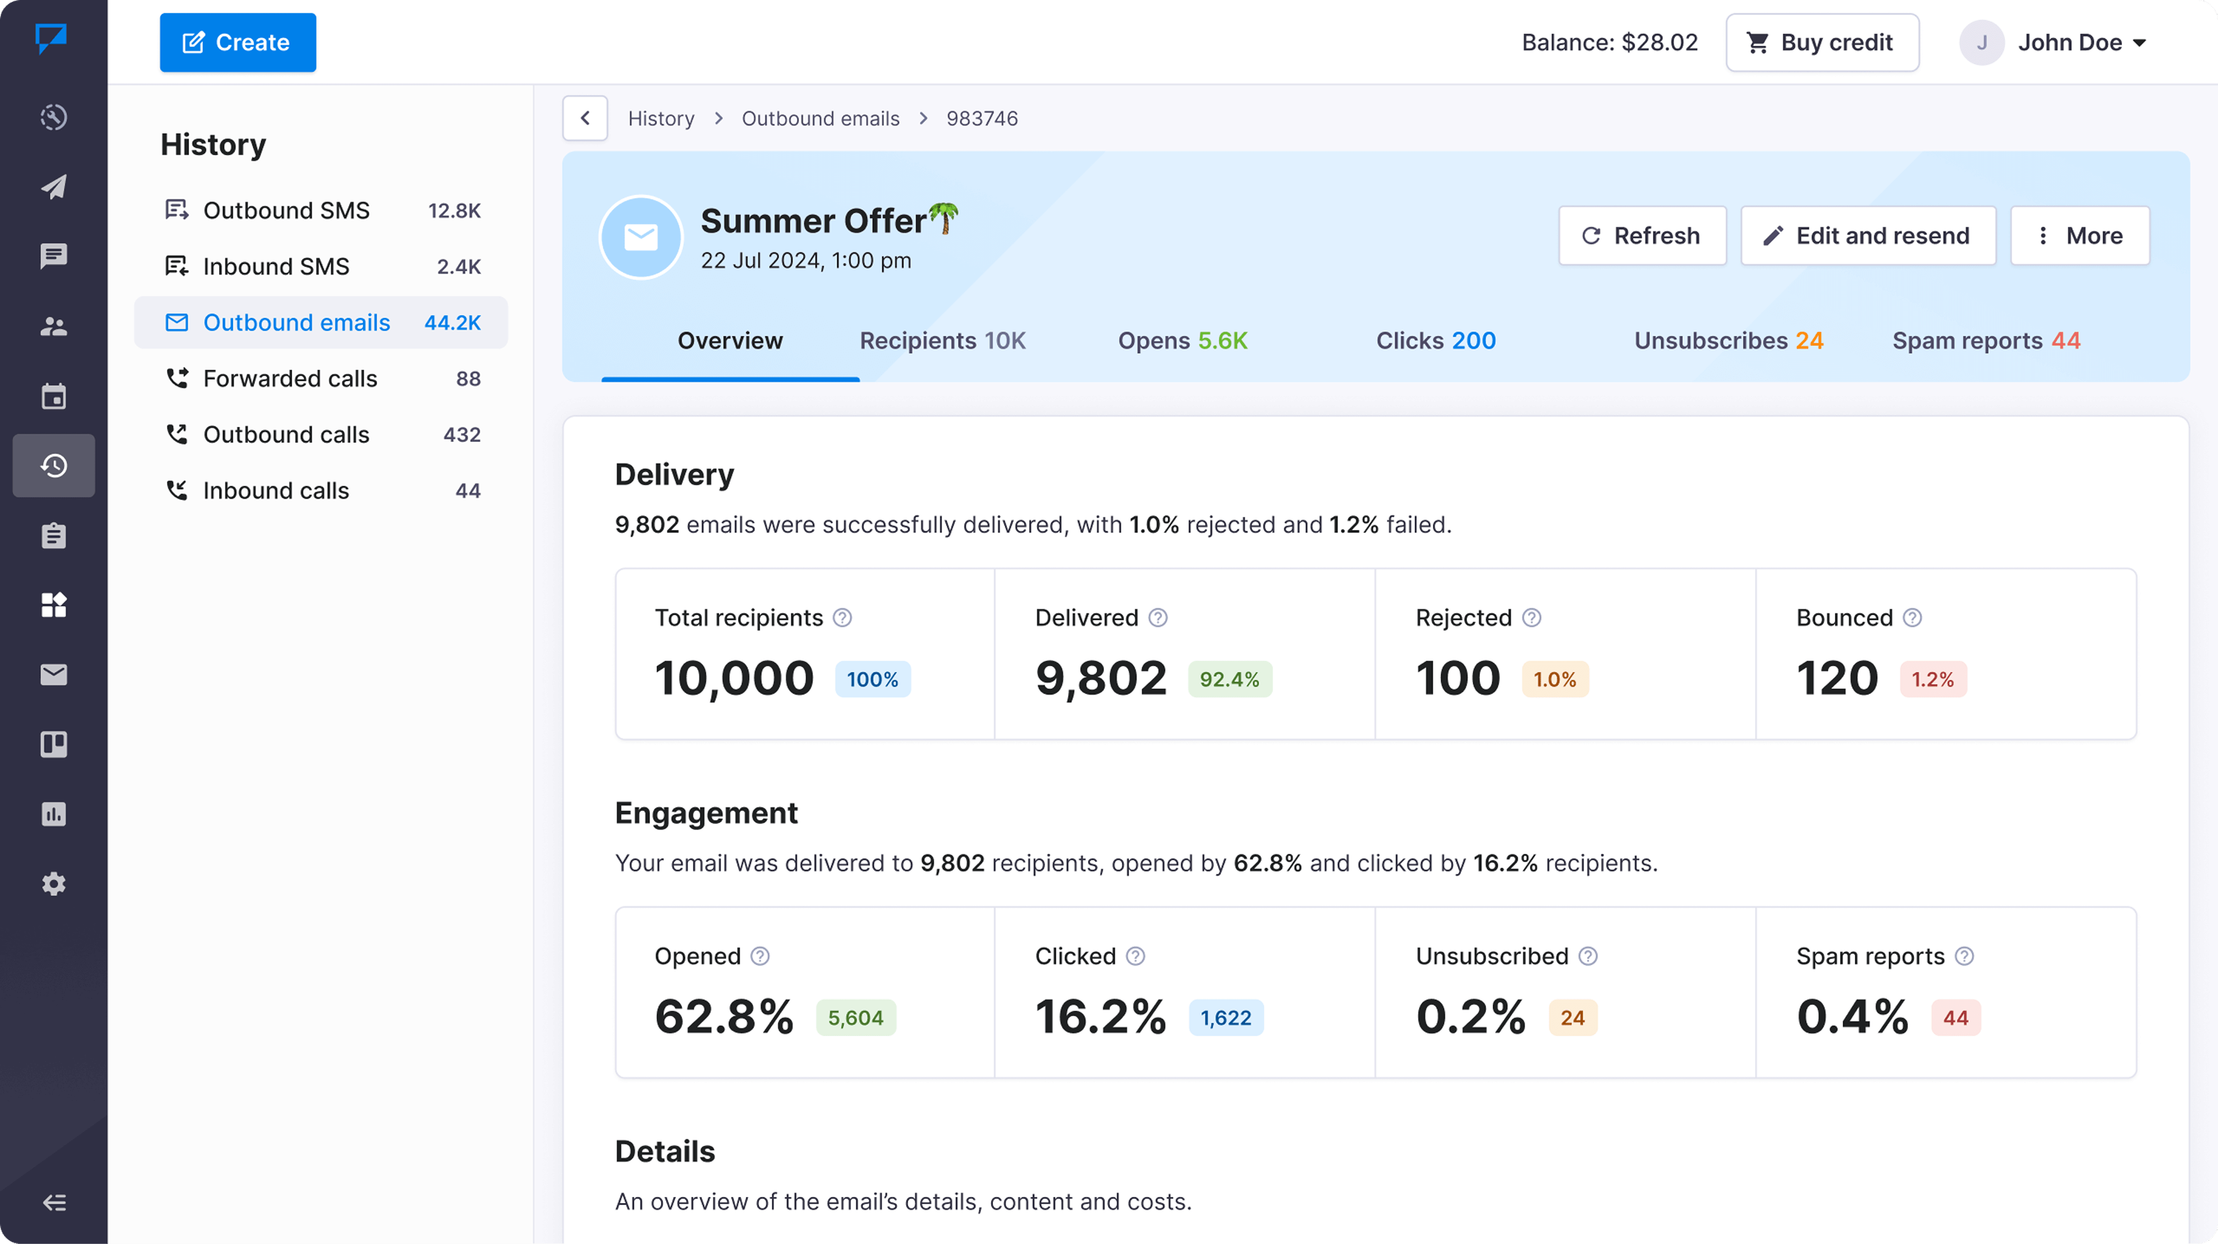Viewport: 2218px width, 1244px height.
Task: Click the 62.8% opened value
Action: [x=724, y=1017]
